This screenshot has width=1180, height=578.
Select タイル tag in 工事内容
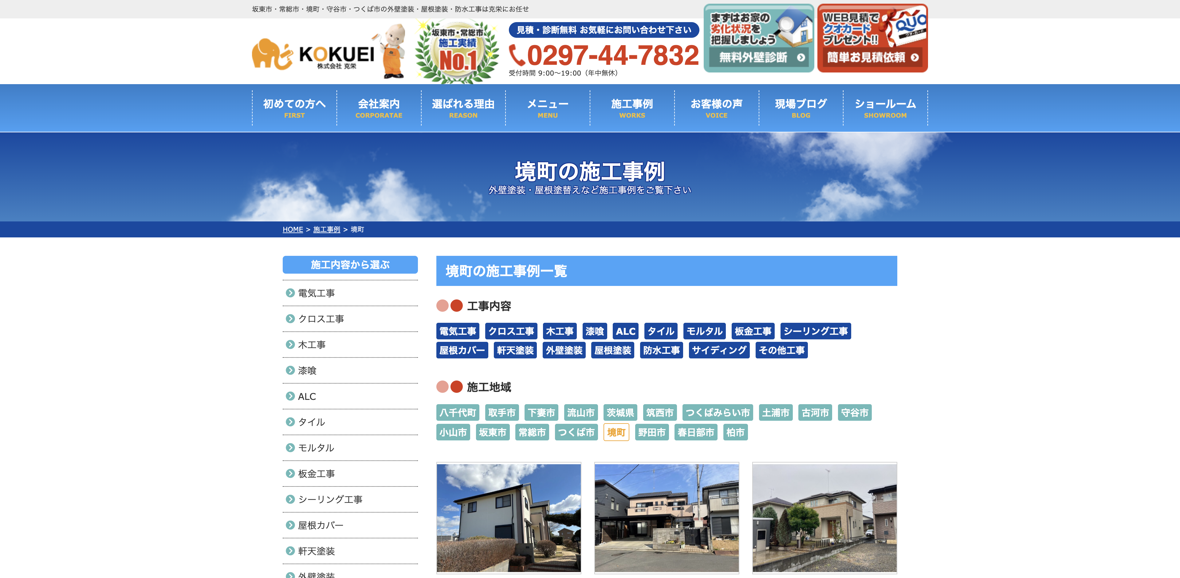[x=661, y=331]
